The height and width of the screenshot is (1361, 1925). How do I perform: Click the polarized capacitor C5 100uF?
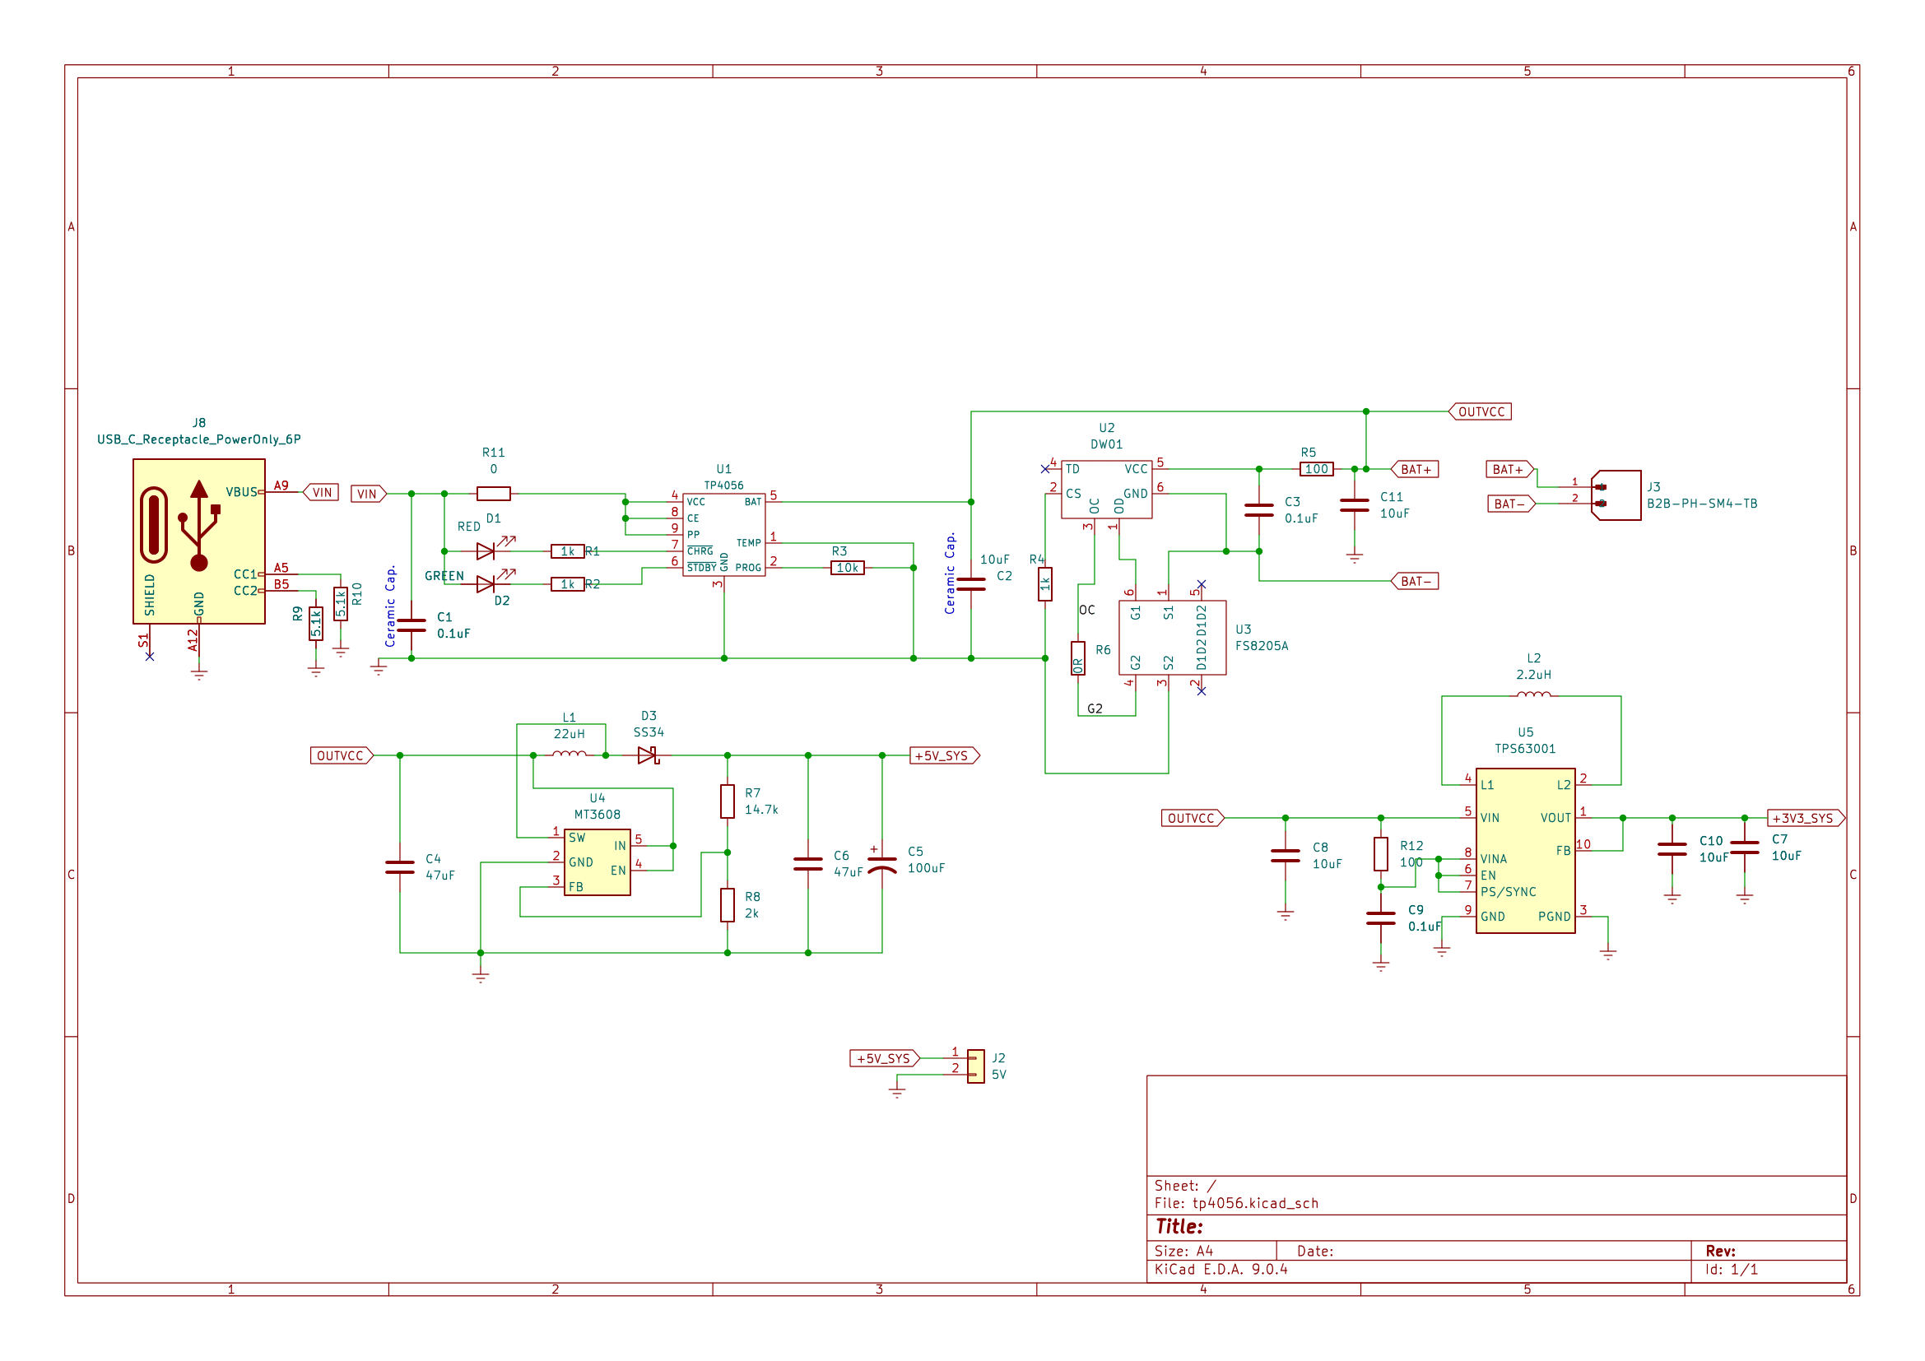(882, 864)
